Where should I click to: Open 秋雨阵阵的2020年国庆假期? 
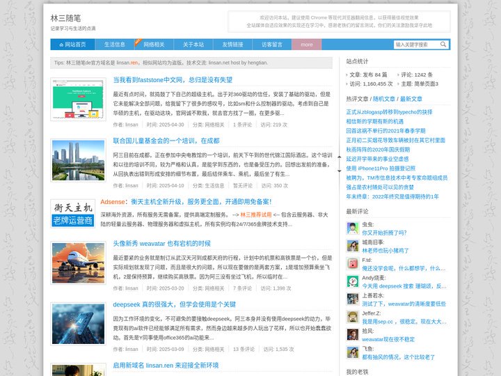pos(378,150)
